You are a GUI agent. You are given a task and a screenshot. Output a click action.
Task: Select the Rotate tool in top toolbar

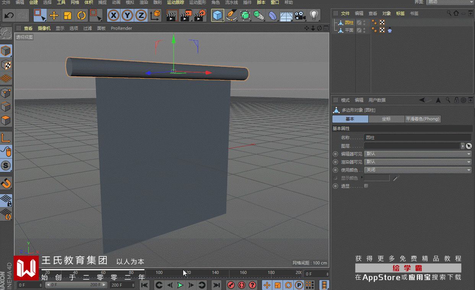point(81,16)
